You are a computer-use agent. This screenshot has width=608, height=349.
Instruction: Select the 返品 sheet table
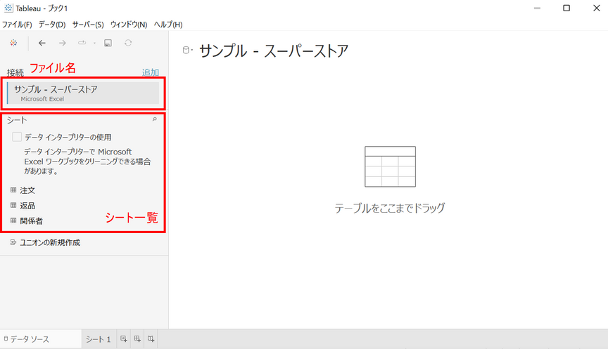coord(27,206)
